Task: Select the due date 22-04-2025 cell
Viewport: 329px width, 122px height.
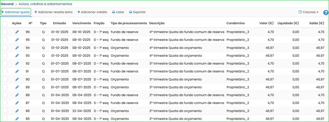Action: point(81,111)
